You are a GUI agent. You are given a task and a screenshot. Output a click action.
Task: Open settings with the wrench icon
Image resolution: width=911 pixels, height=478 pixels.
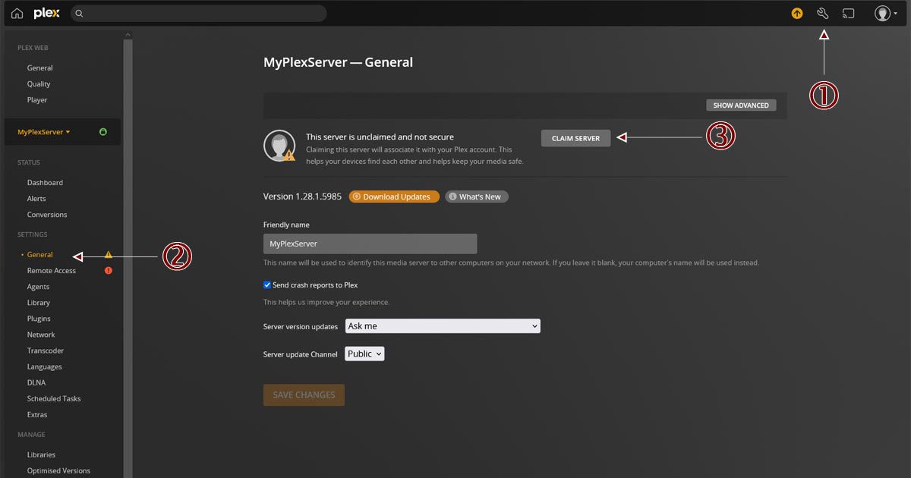point(823,13)
